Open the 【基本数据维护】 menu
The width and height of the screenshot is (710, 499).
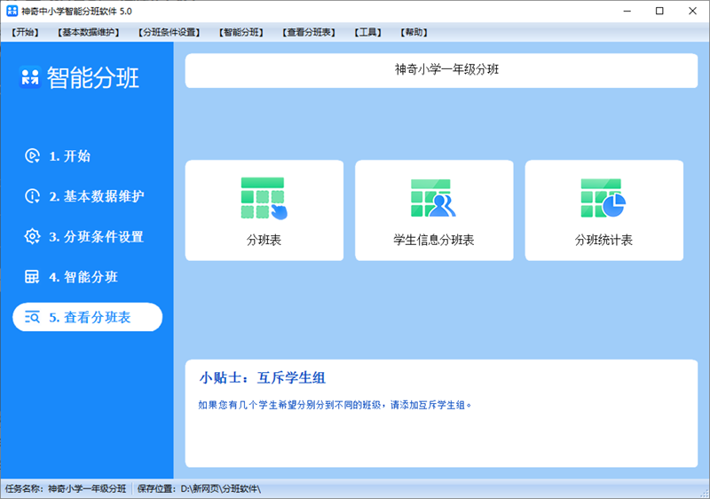point(88,32)
